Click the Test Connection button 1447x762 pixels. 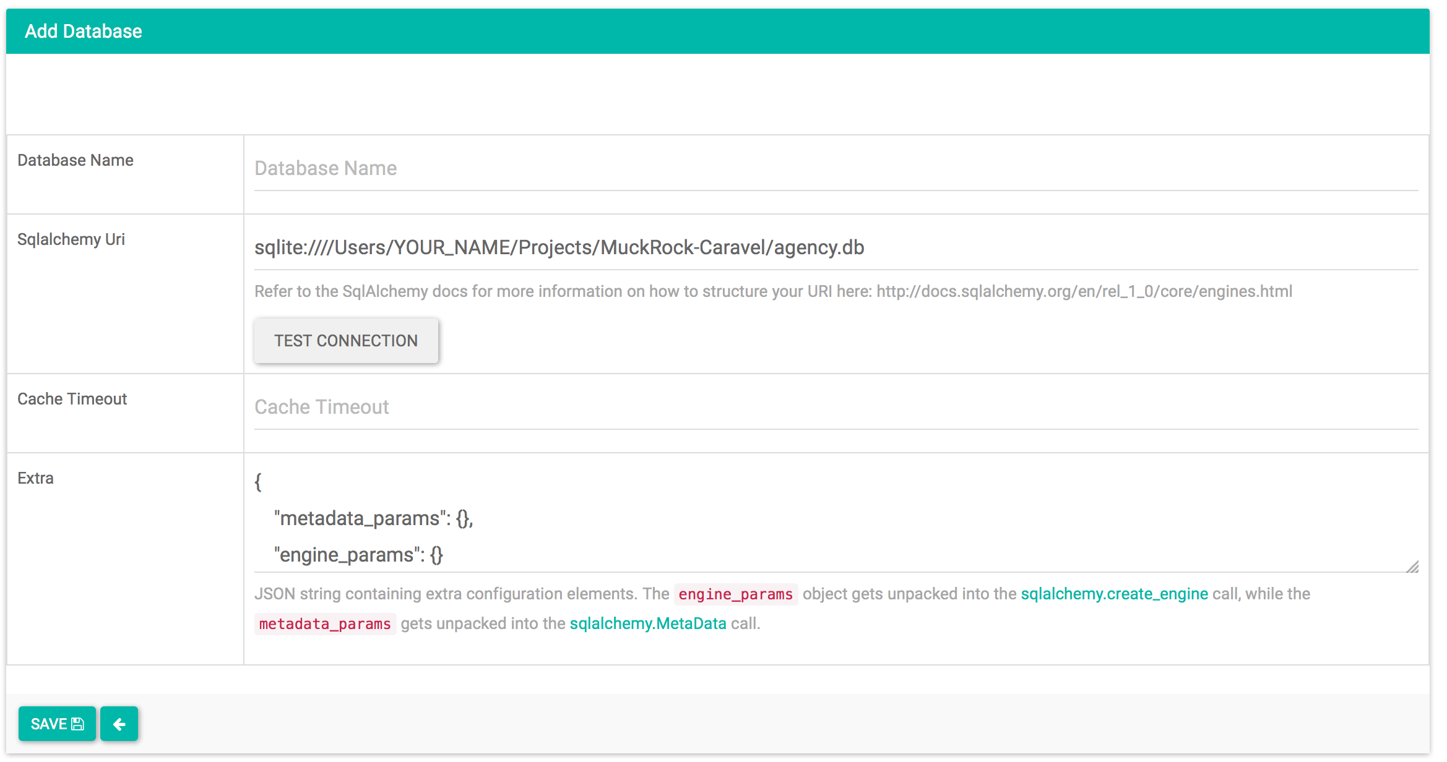346,341
